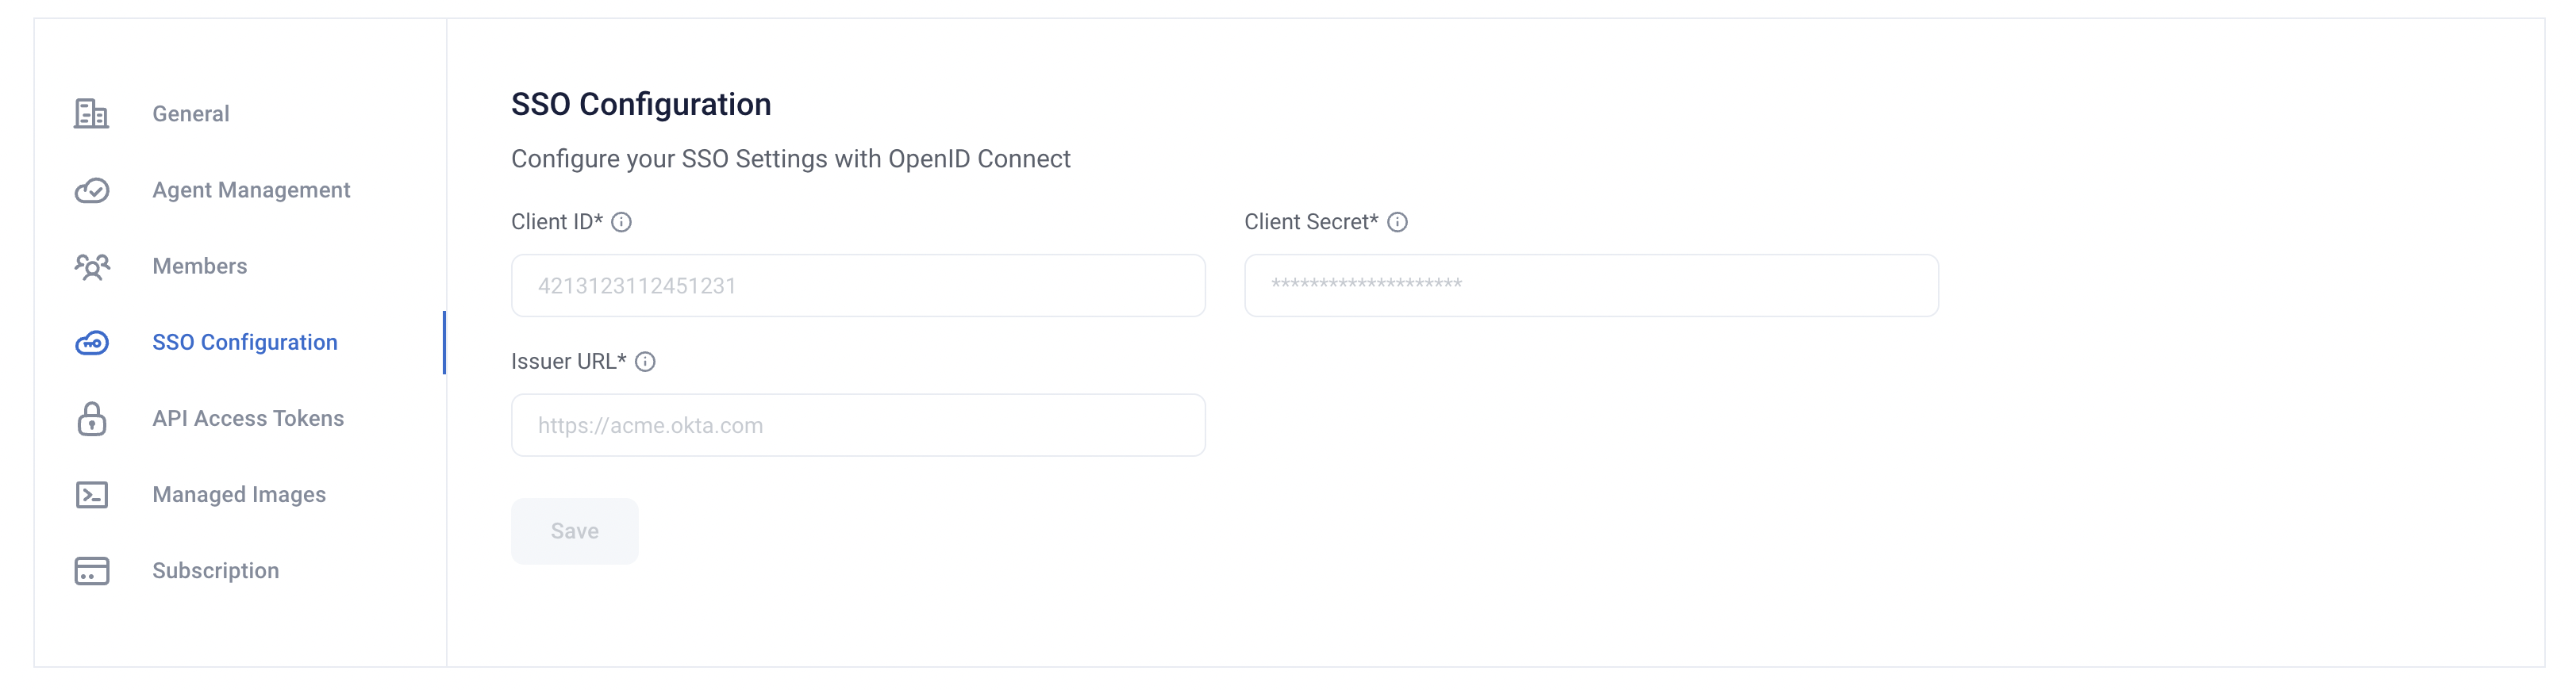
Task: Select the Issuer URL text box
Action: 858,425
